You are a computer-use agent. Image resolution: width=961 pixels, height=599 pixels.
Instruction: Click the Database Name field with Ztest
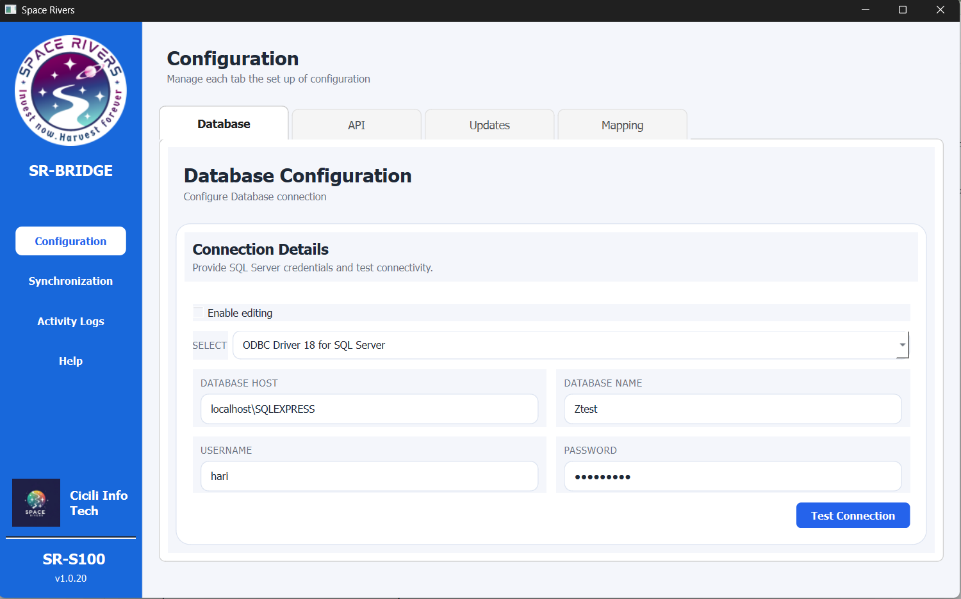pos(732,409)
